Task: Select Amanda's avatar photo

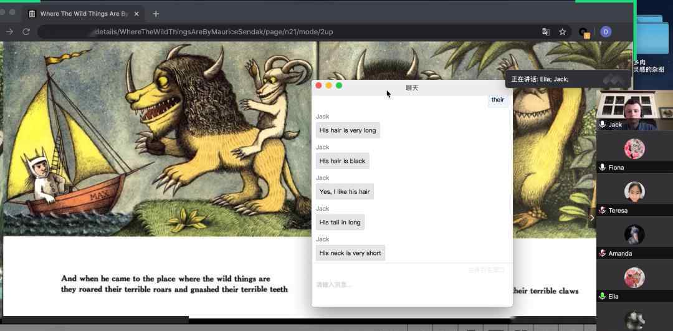Action: pyautogui.click(x=634, y=235)
